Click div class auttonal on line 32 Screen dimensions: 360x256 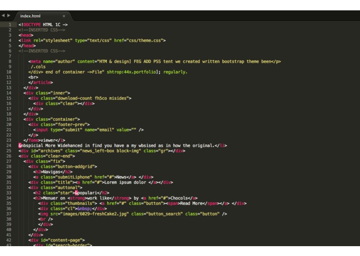tap(55, 188)
